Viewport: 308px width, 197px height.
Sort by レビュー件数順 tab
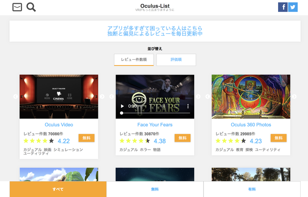pyautogui.click(x=134, y=60)
